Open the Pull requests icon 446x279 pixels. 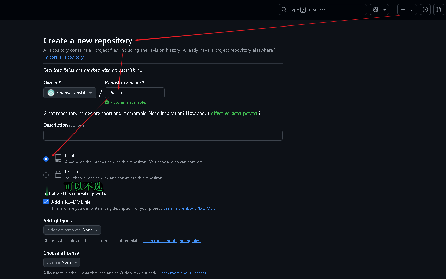(x=439, y=10)
